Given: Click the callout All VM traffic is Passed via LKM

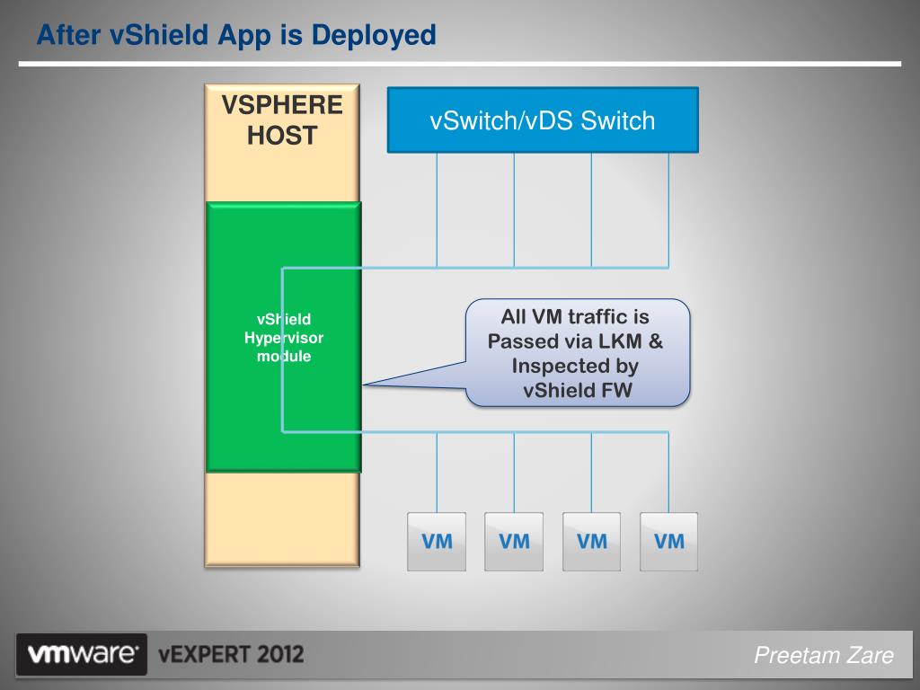Looking at the screenshot, I should [x=578, y=353].
